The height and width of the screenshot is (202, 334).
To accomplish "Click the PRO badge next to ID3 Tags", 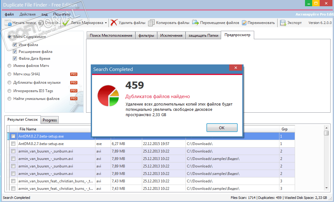I will pos(74,91).
